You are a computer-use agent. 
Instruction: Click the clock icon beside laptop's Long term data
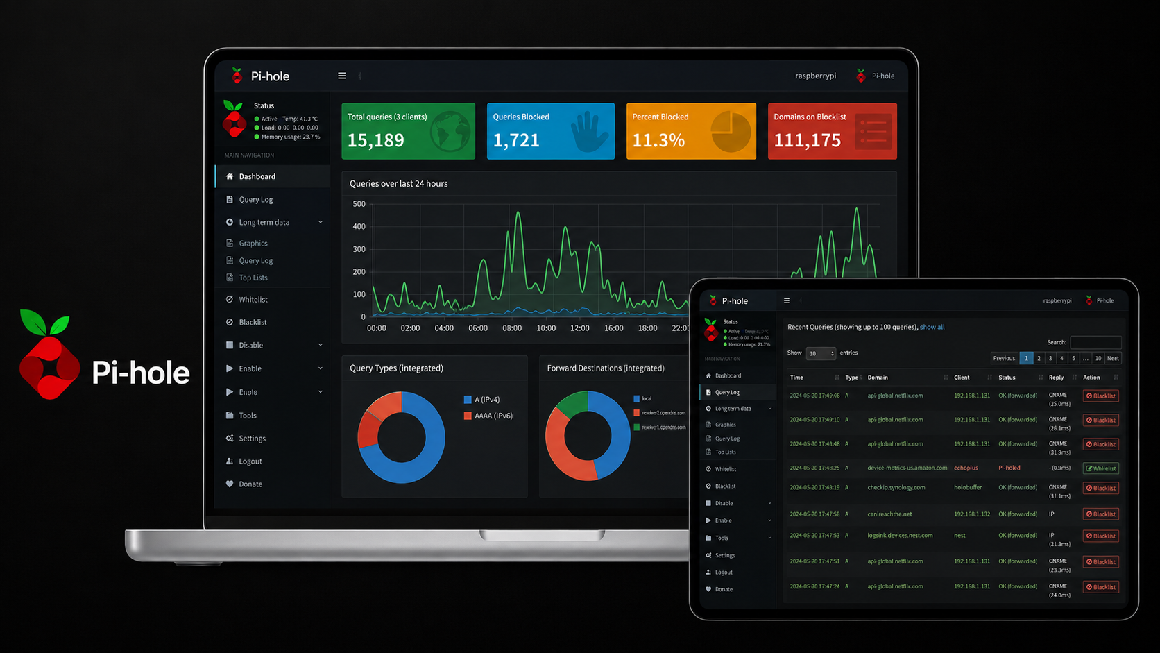tap(230, 222)
